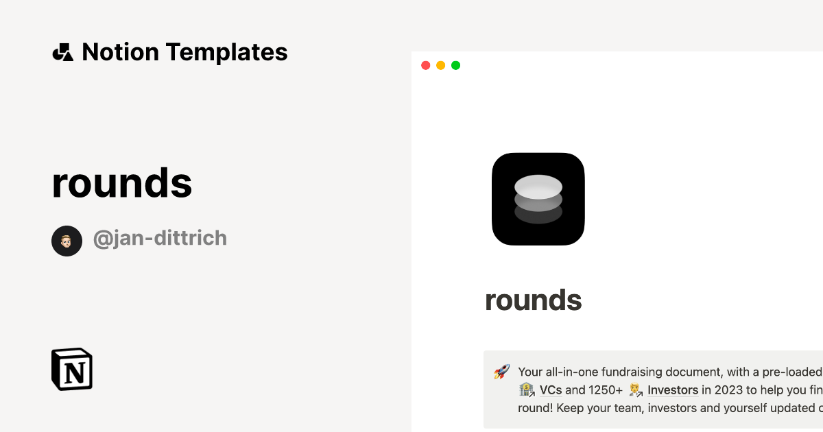Image resolution: width=823 pixels, height=432 pixels.
Task: Click the @jan-dittrich username
Action: [160, 239]
